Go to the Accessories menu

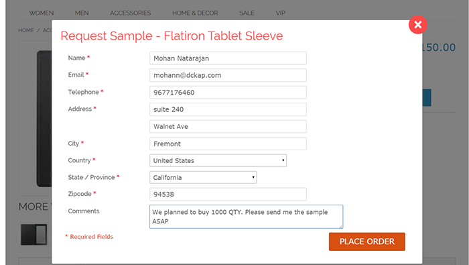pyautogui.click(x=131, y=13)
